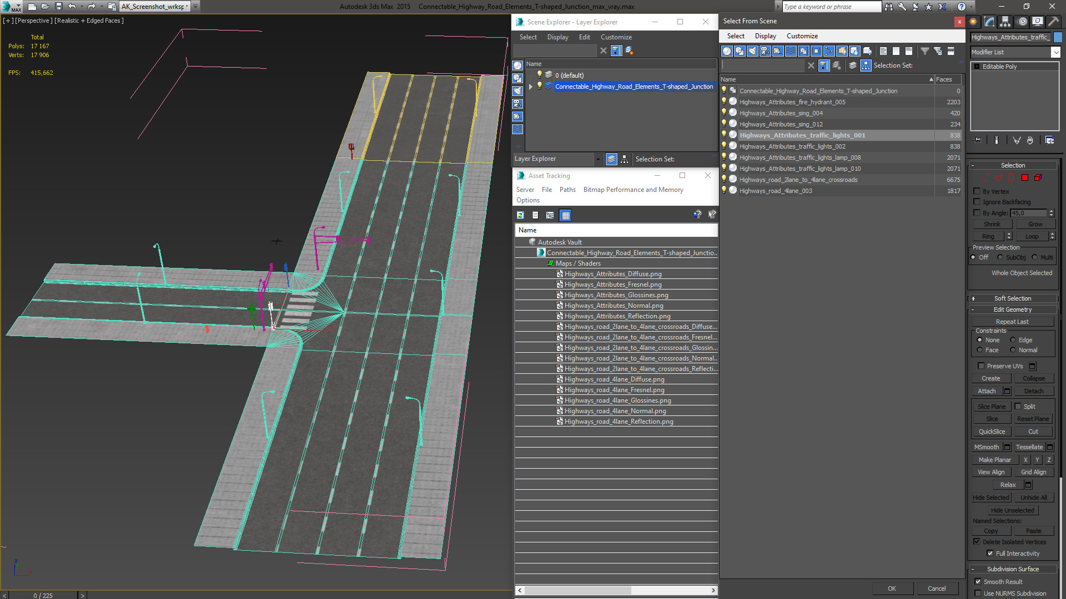The height and width of the screenshot is (599, 1066).
Task: Open Customize menu in Select From Scene
Action: (x=802, y=36)
